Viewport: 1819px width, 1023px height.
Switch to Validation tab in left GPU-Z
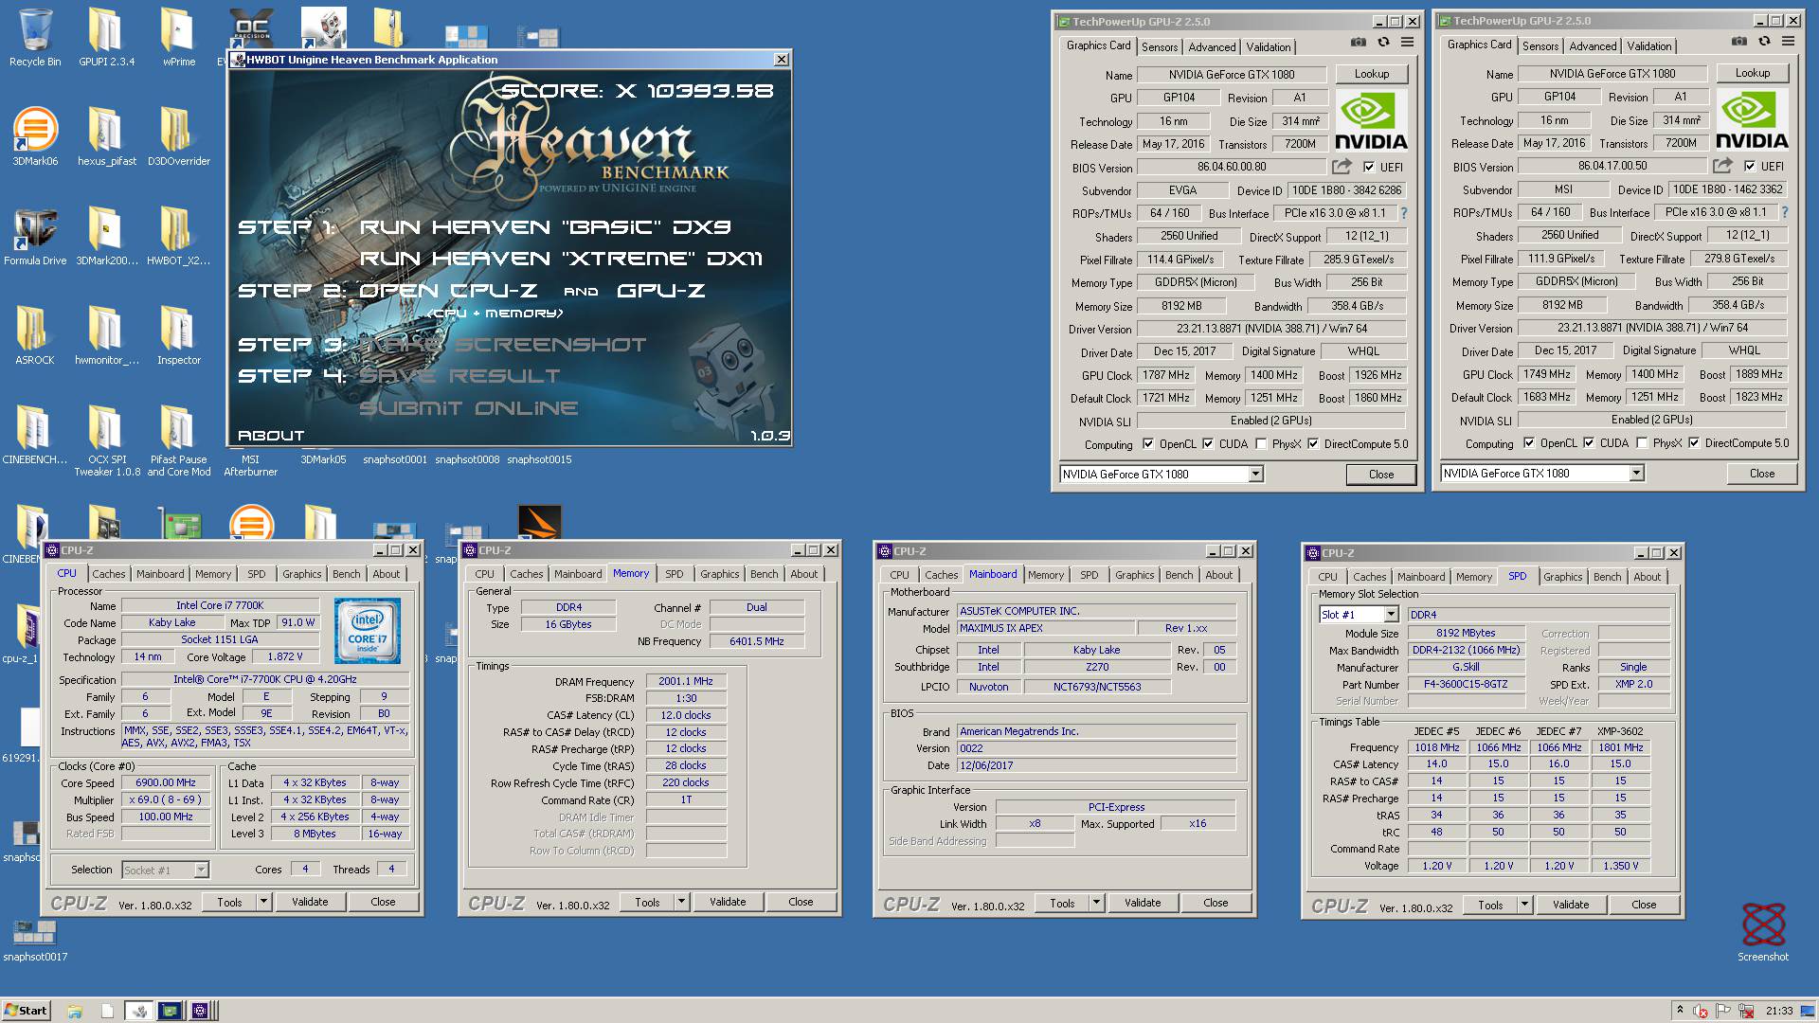click(x=1268, y=47)
